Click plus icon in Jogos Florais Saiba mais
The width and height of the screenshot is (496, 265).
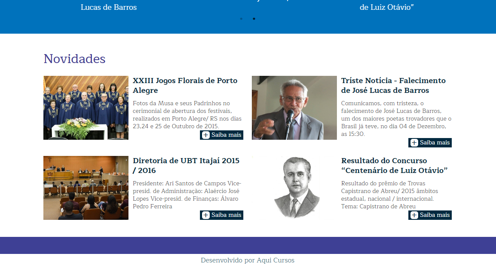(206, 135)
